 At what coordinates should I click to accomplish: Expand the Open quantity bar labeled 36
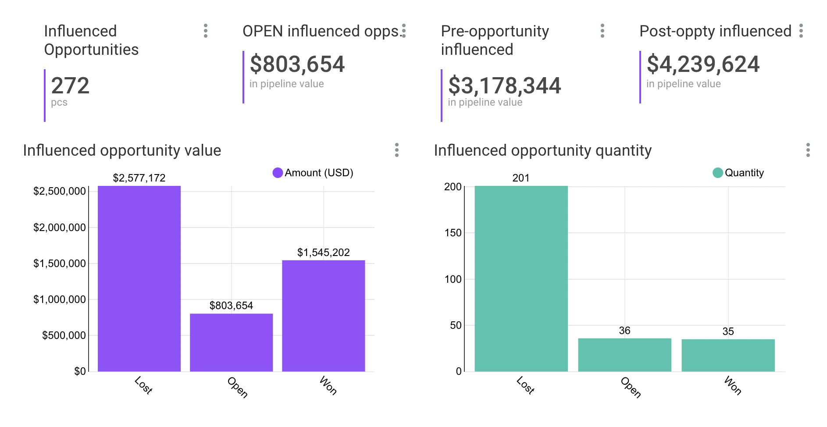point(624,354)
